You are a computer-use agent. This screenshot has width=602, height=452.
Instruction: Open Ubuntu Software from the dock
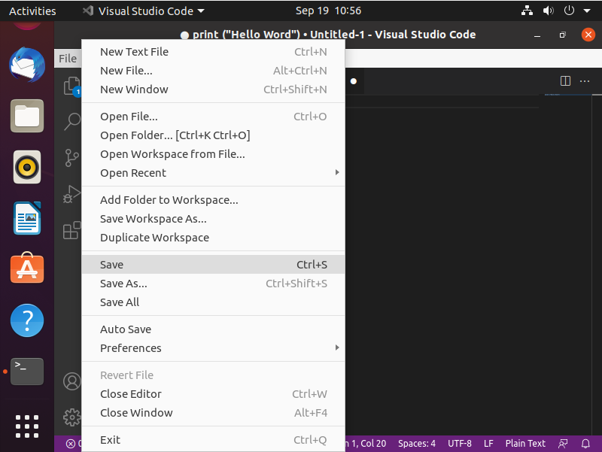27,268
